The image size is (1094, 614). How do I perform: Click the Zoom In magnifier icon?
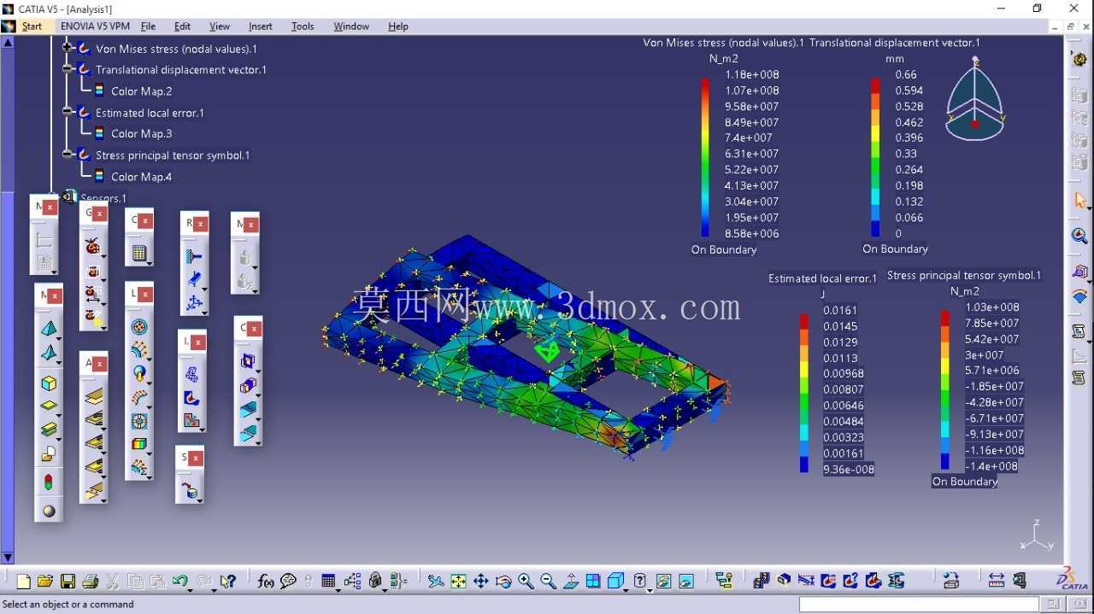pos(526,582)
